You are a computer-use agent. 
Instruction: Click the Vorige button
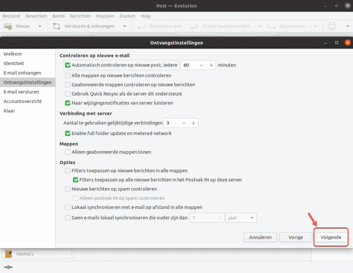click(295, 237)
